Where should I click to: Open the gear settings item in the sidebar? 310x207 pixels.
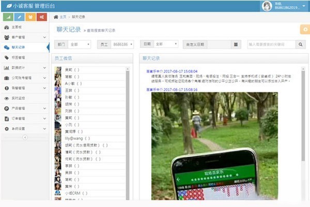[x=25, y=129]
